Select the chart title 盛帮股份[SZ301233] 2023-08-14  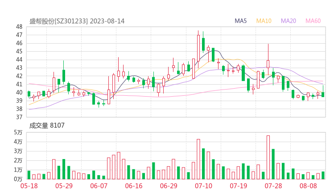(77, 21)
